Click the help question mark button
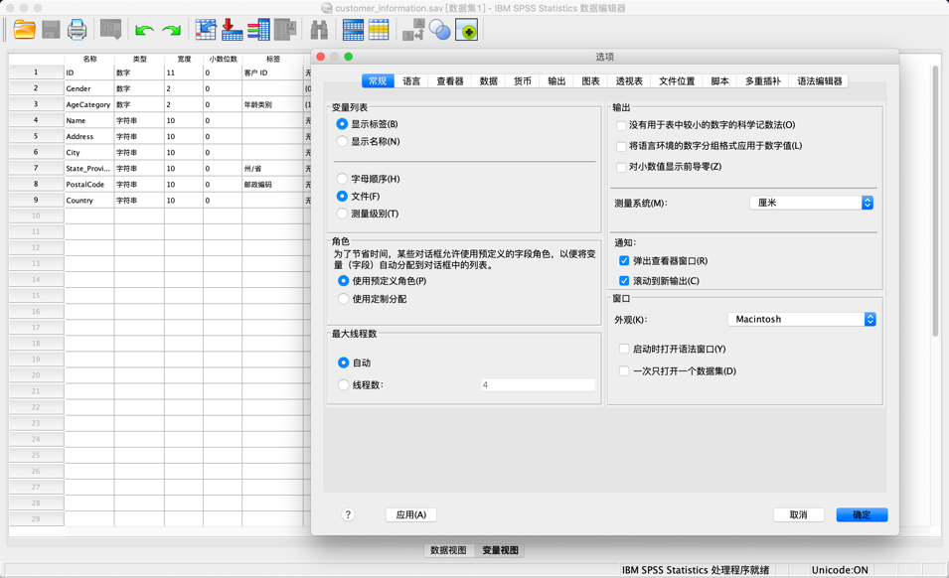Image resolution: width=949 pixels, height=578 pixels. 348,514
